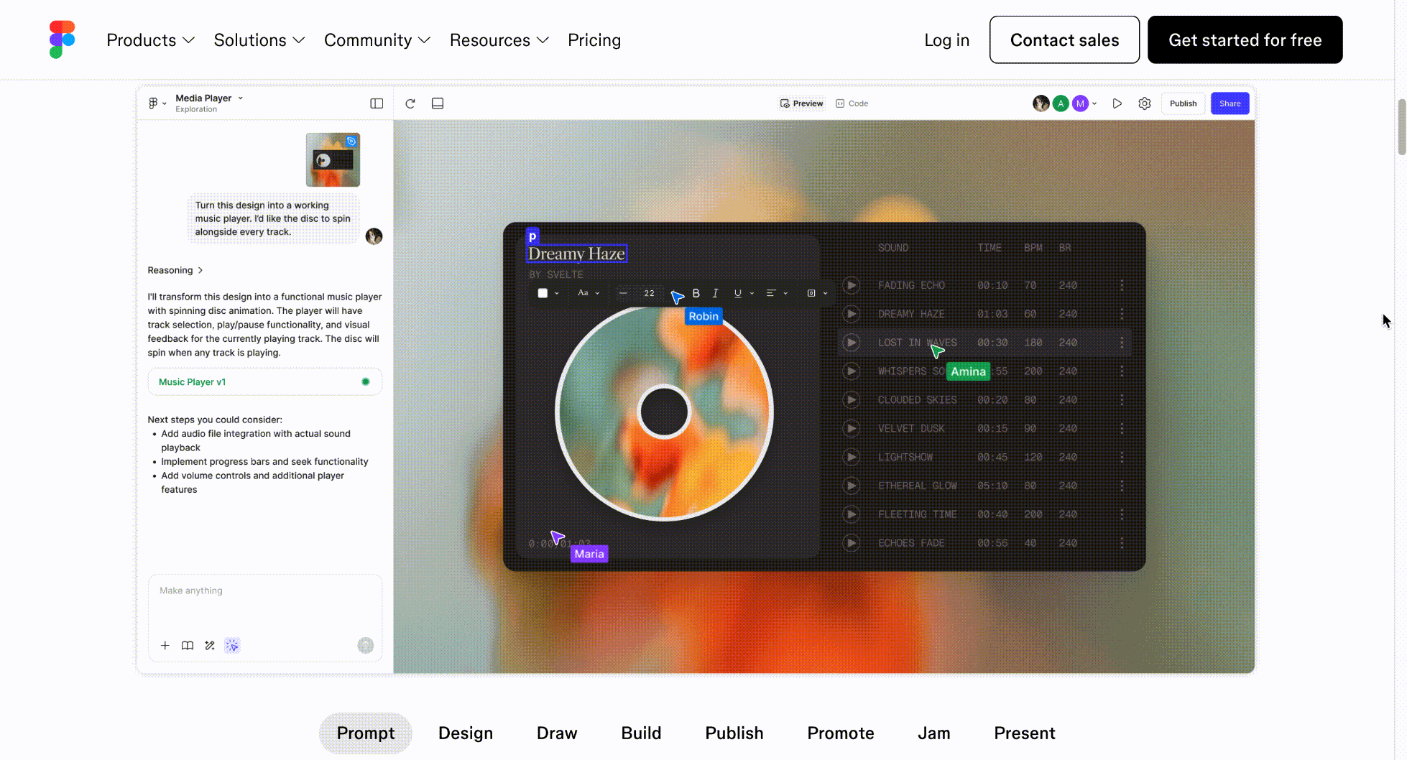Toggle the point-and-edit cursor icon in prompt box

[232, 645]
